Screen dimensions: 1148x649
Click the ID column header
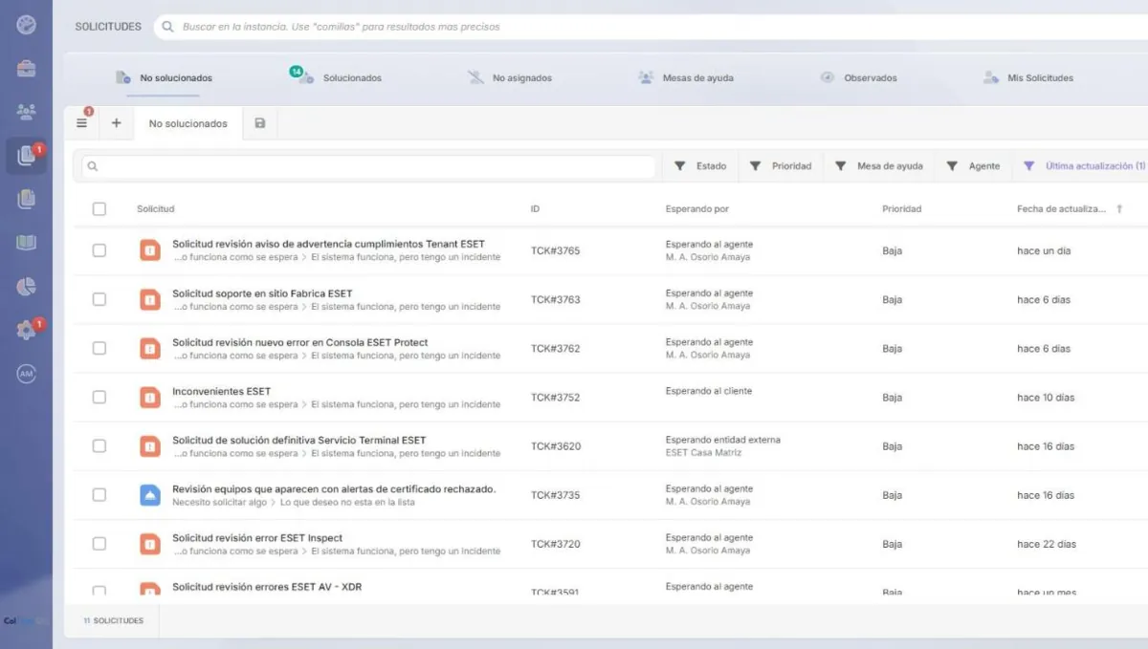tap(535, 208)
